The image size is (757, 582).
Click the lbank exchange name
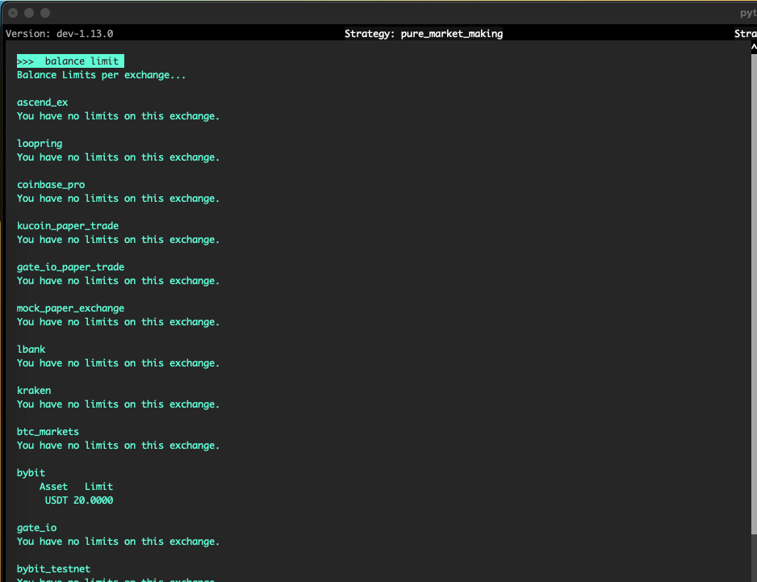pyautogui.click(x=31, y=350)
